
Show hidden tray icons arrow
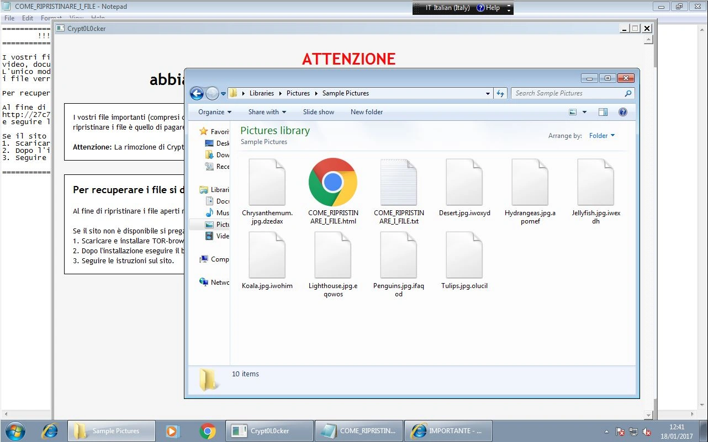coord(607,432)
